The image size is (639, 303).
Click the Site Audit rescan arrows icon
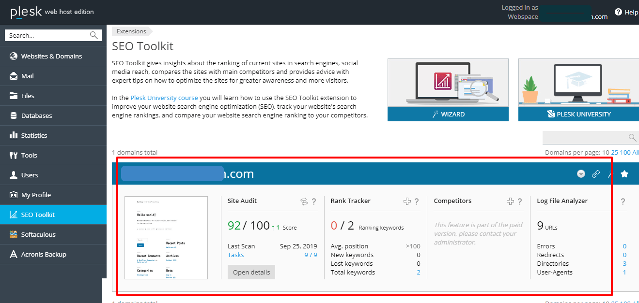click(x=304, y=202)
